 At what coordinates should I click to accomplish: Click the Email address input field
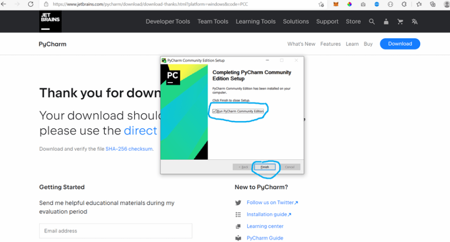116,231
